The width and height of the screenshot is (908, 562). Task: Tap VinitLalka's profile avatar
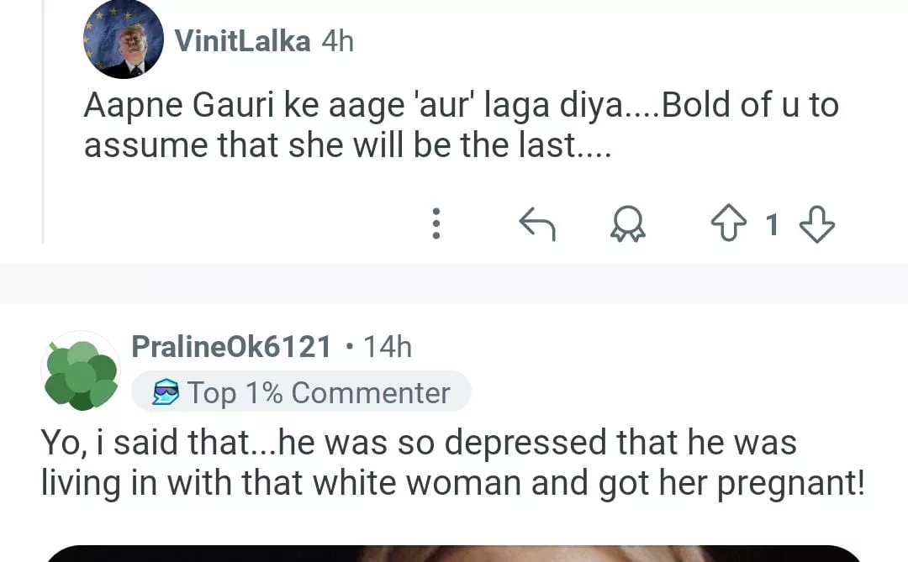point(124,39)
